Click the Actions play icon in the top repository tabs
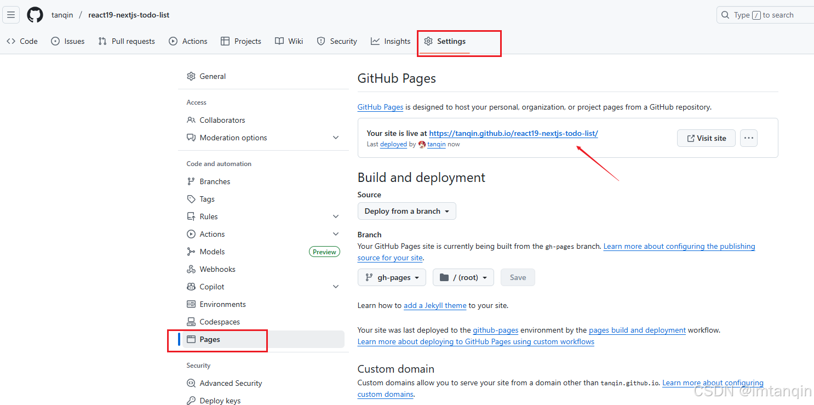This screenshot has height=405, width=814. 173,41
